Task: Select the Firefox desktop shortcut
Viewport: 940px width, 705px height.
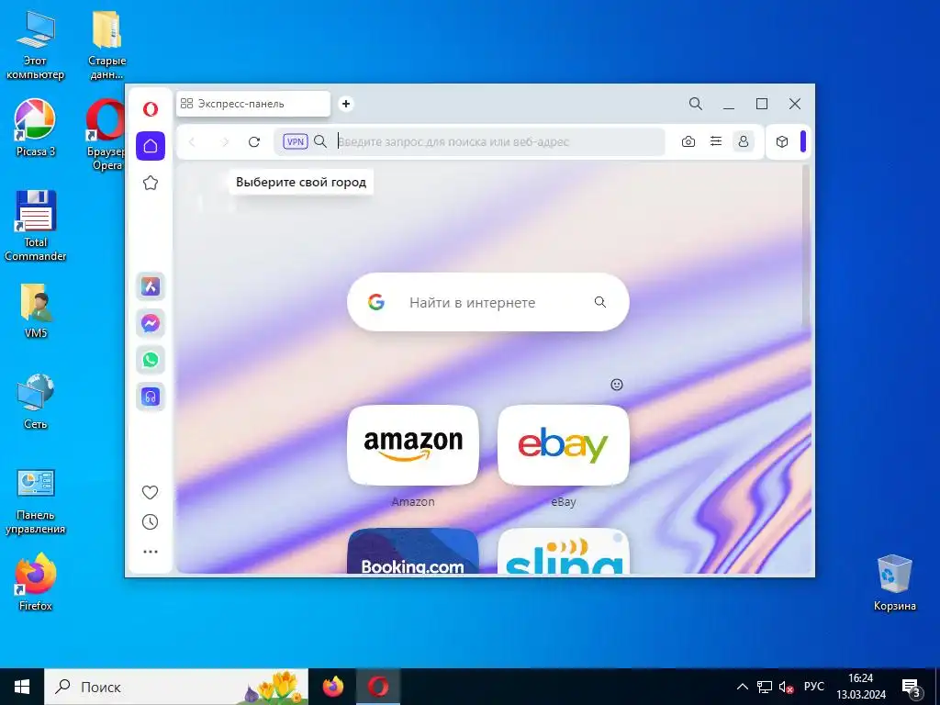Action: coord(36,581)
